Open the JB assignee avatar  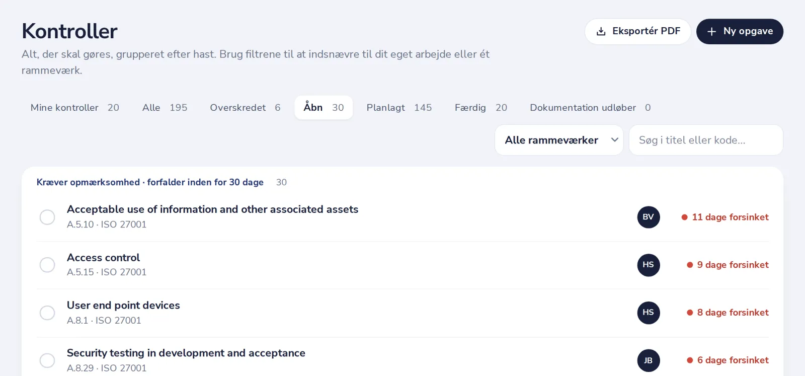pyautogui.click(x=649, y=360)
